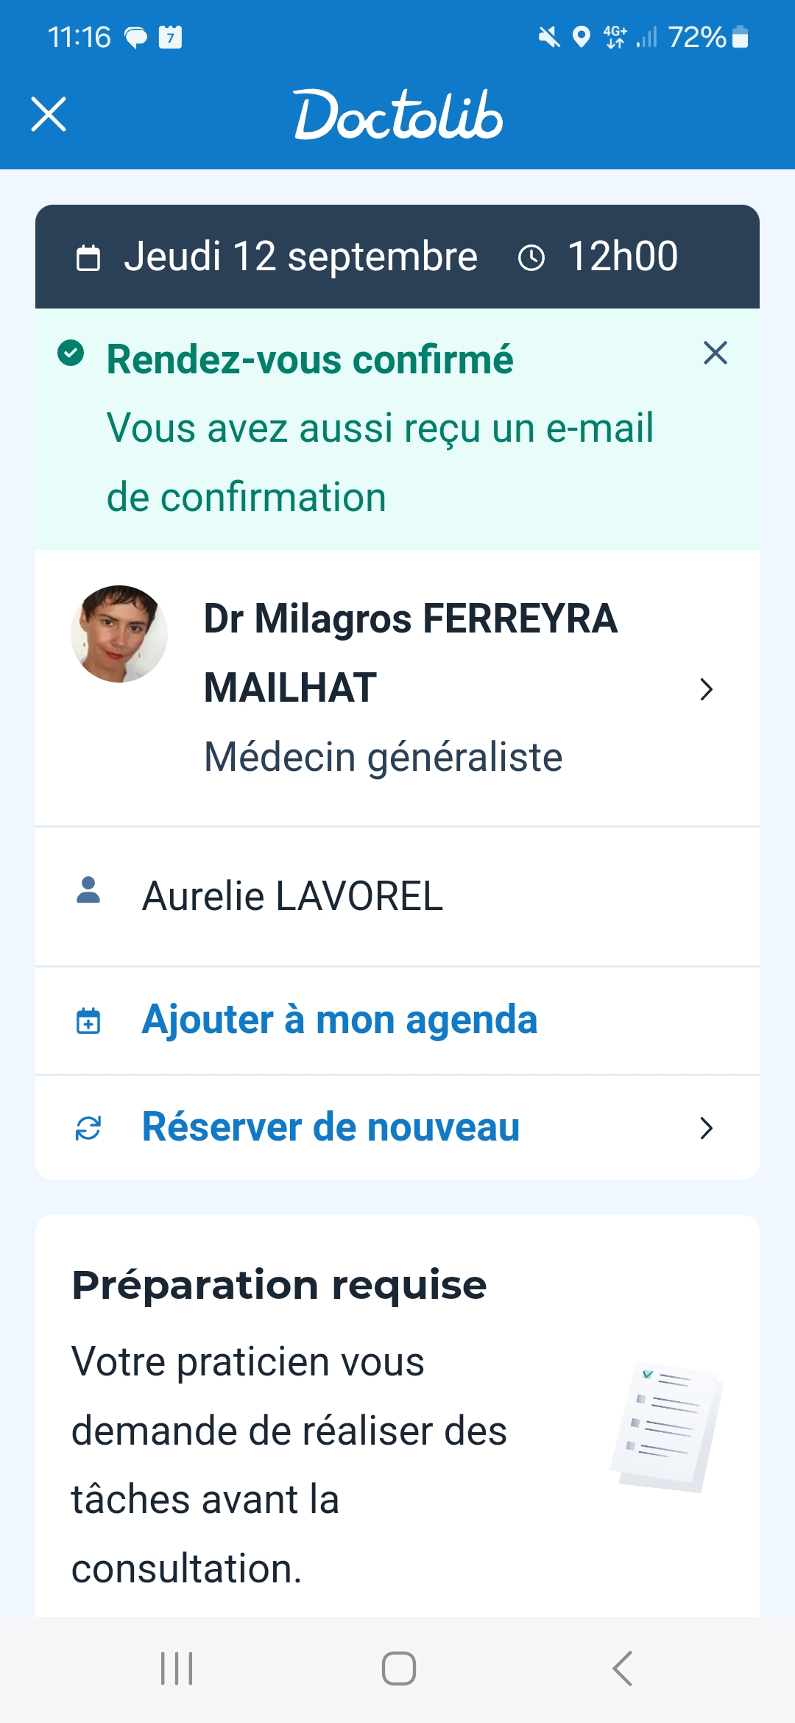Close the Doctolib appointment screen
Viewport: 795px width, 1723px height.
(49, 114)
